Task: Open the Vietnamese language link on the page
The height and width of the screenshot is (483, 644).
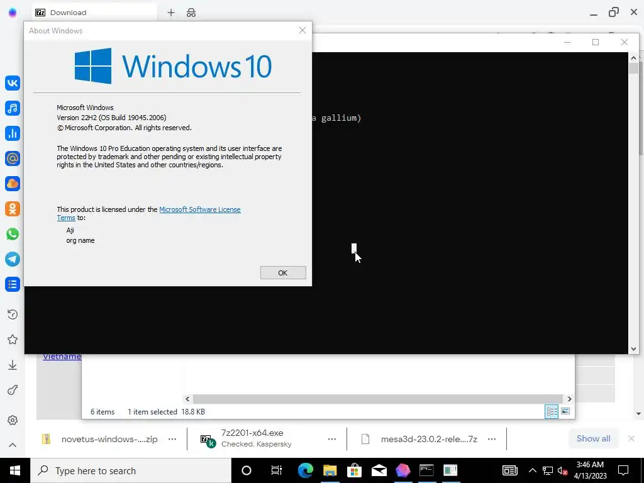Action: pyautogui.click(x=62, y=357)
